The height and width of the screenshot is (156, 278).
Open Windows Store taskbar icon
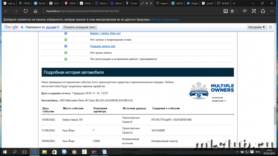pyautogui.click(x=54, y=152)
